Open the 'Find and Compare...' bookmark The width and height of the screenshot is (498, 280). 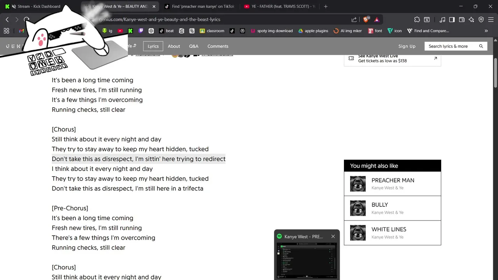click(428, 31)
